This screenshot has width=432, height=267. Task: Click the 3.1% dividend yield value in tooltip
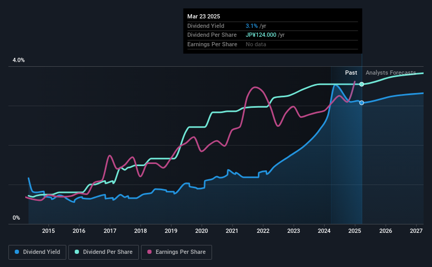click(252, 26)
